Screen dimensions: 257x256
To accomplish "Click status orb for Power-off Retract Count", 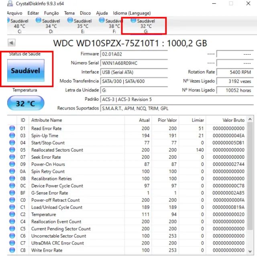I will 12,200.
